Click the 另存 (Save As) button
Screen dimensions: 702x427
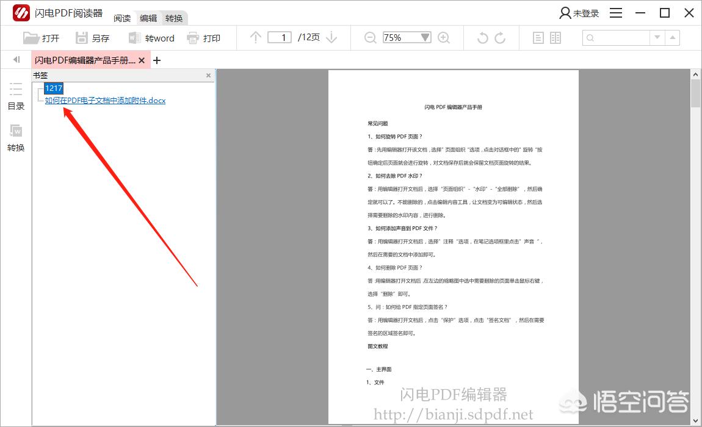(x=92, y=38)
